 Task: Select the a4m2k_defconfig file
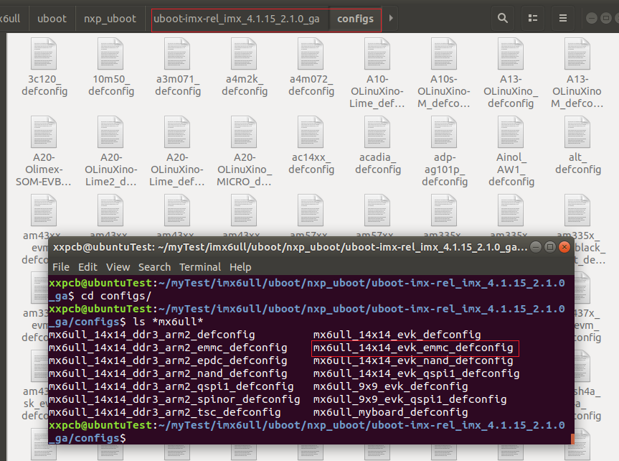(x=245, y=67)
